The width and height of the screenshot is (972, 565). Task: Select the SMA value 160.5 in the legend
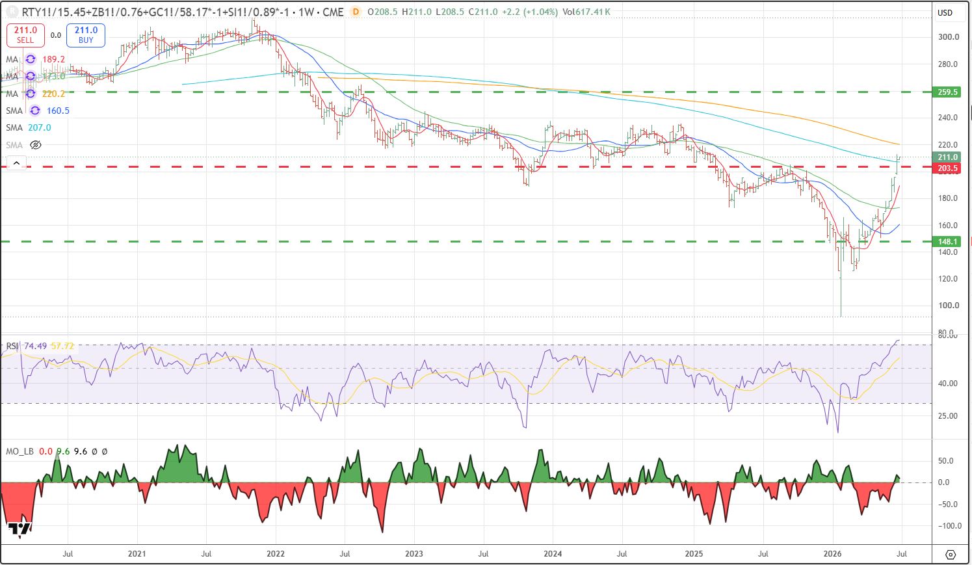tap(58, 111)
